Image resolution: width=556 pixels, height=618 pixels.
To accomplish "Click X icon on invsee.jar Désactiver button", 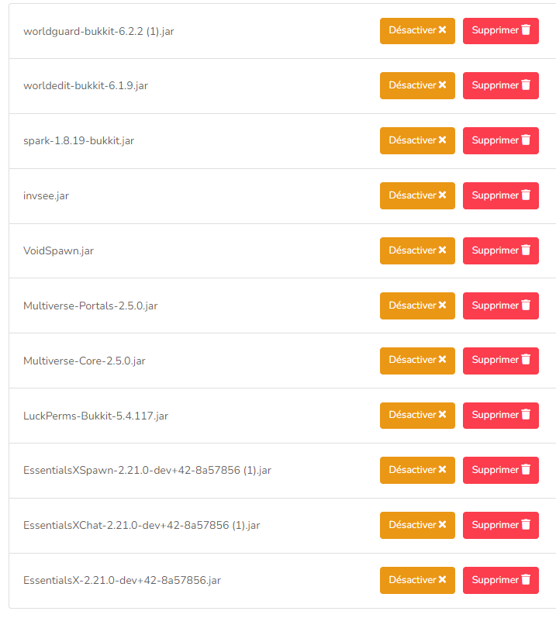I will (x=442, y=195).
